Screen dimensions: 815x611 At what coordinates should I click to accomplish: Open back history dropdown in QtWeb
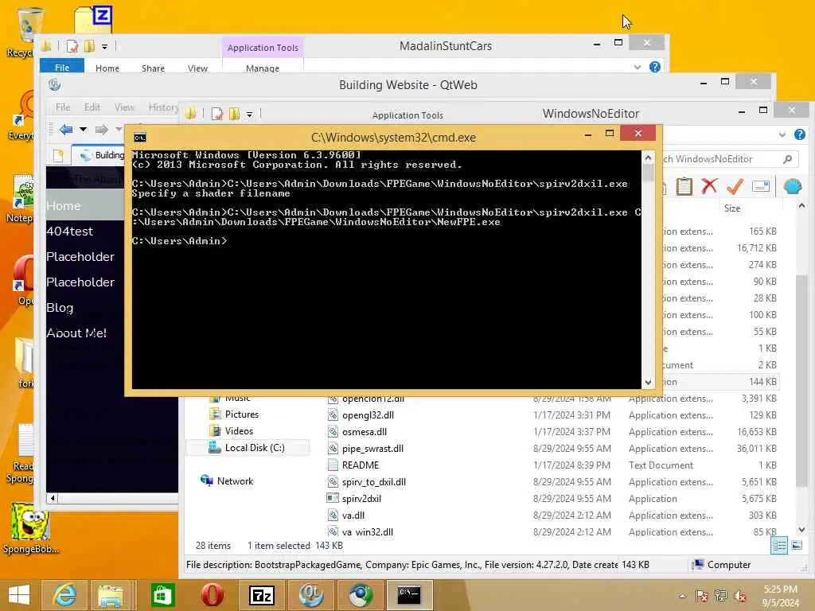click(x=83, y=130)
